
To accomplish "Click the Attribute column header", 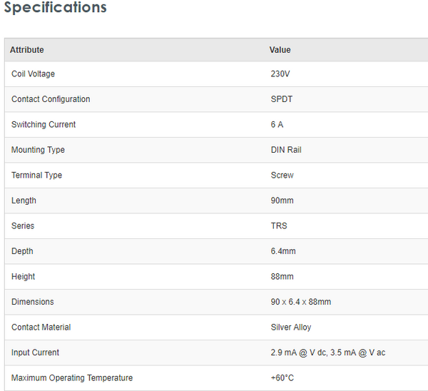I will (x=27, y=50).
